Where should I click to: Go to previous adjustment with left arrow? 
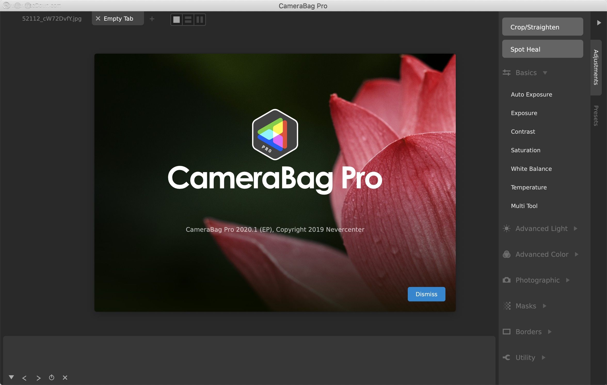click(24, 378)
